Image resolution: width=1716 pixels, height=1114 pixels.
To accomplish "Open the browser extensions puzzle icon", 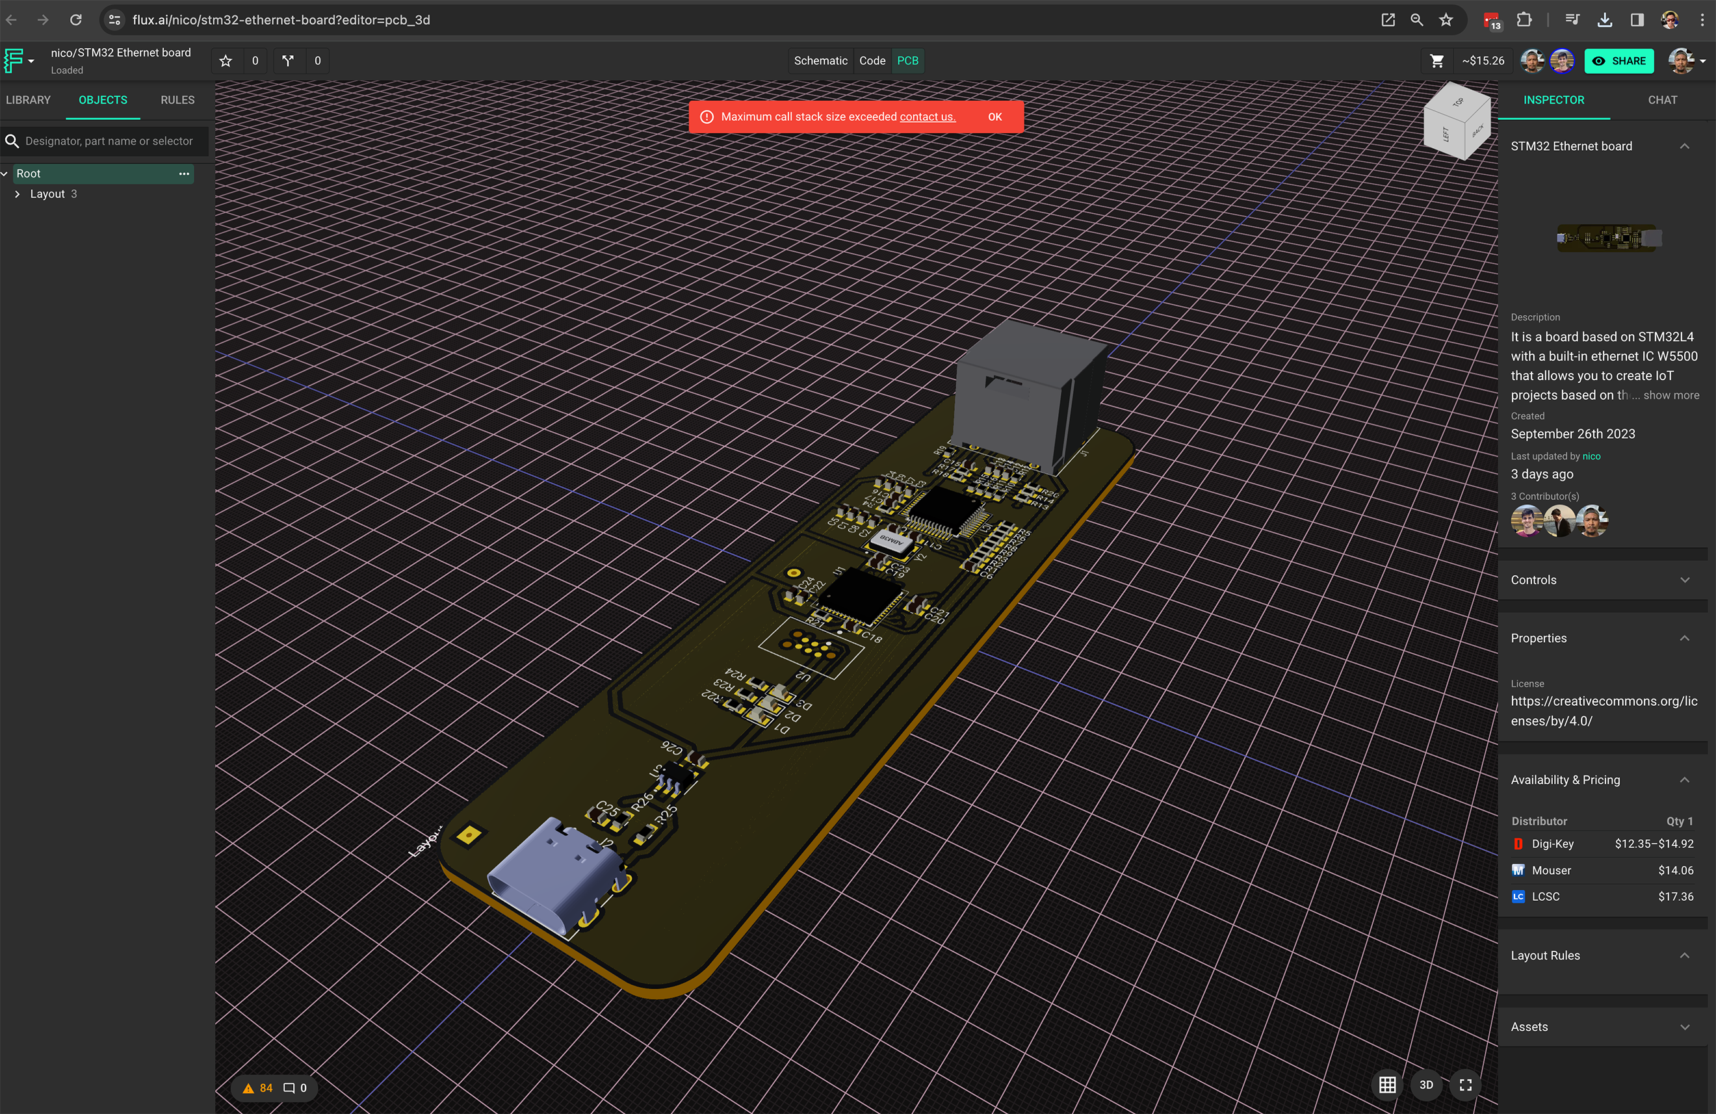I will coord(1524,19).
